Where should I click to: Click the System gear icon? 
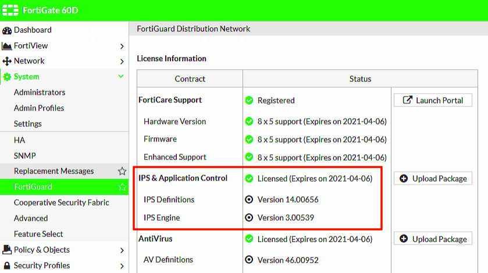[x=7, y=77]
